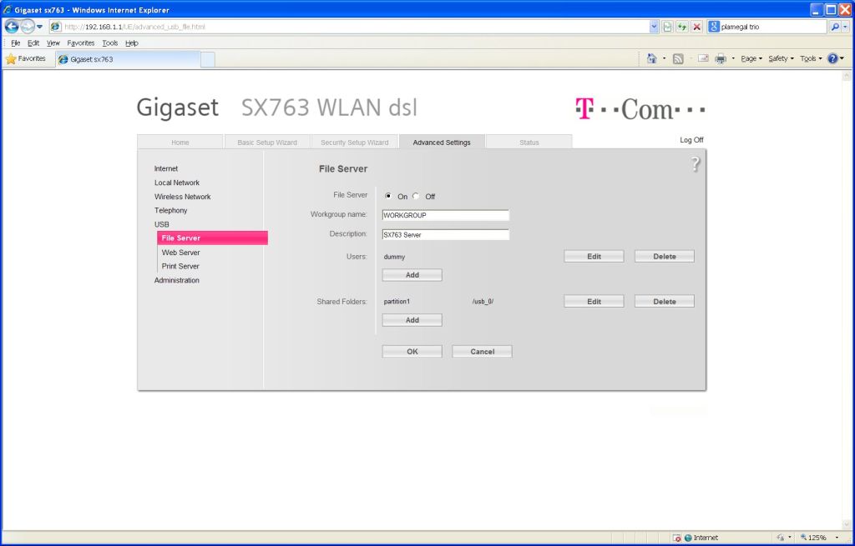Viewport: 855px width, 546px height.
Task: Click the Compatibility View icon
Action: pos(667,27)
